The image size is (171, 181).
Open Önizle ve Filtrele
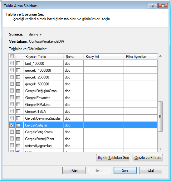(148, 158)
